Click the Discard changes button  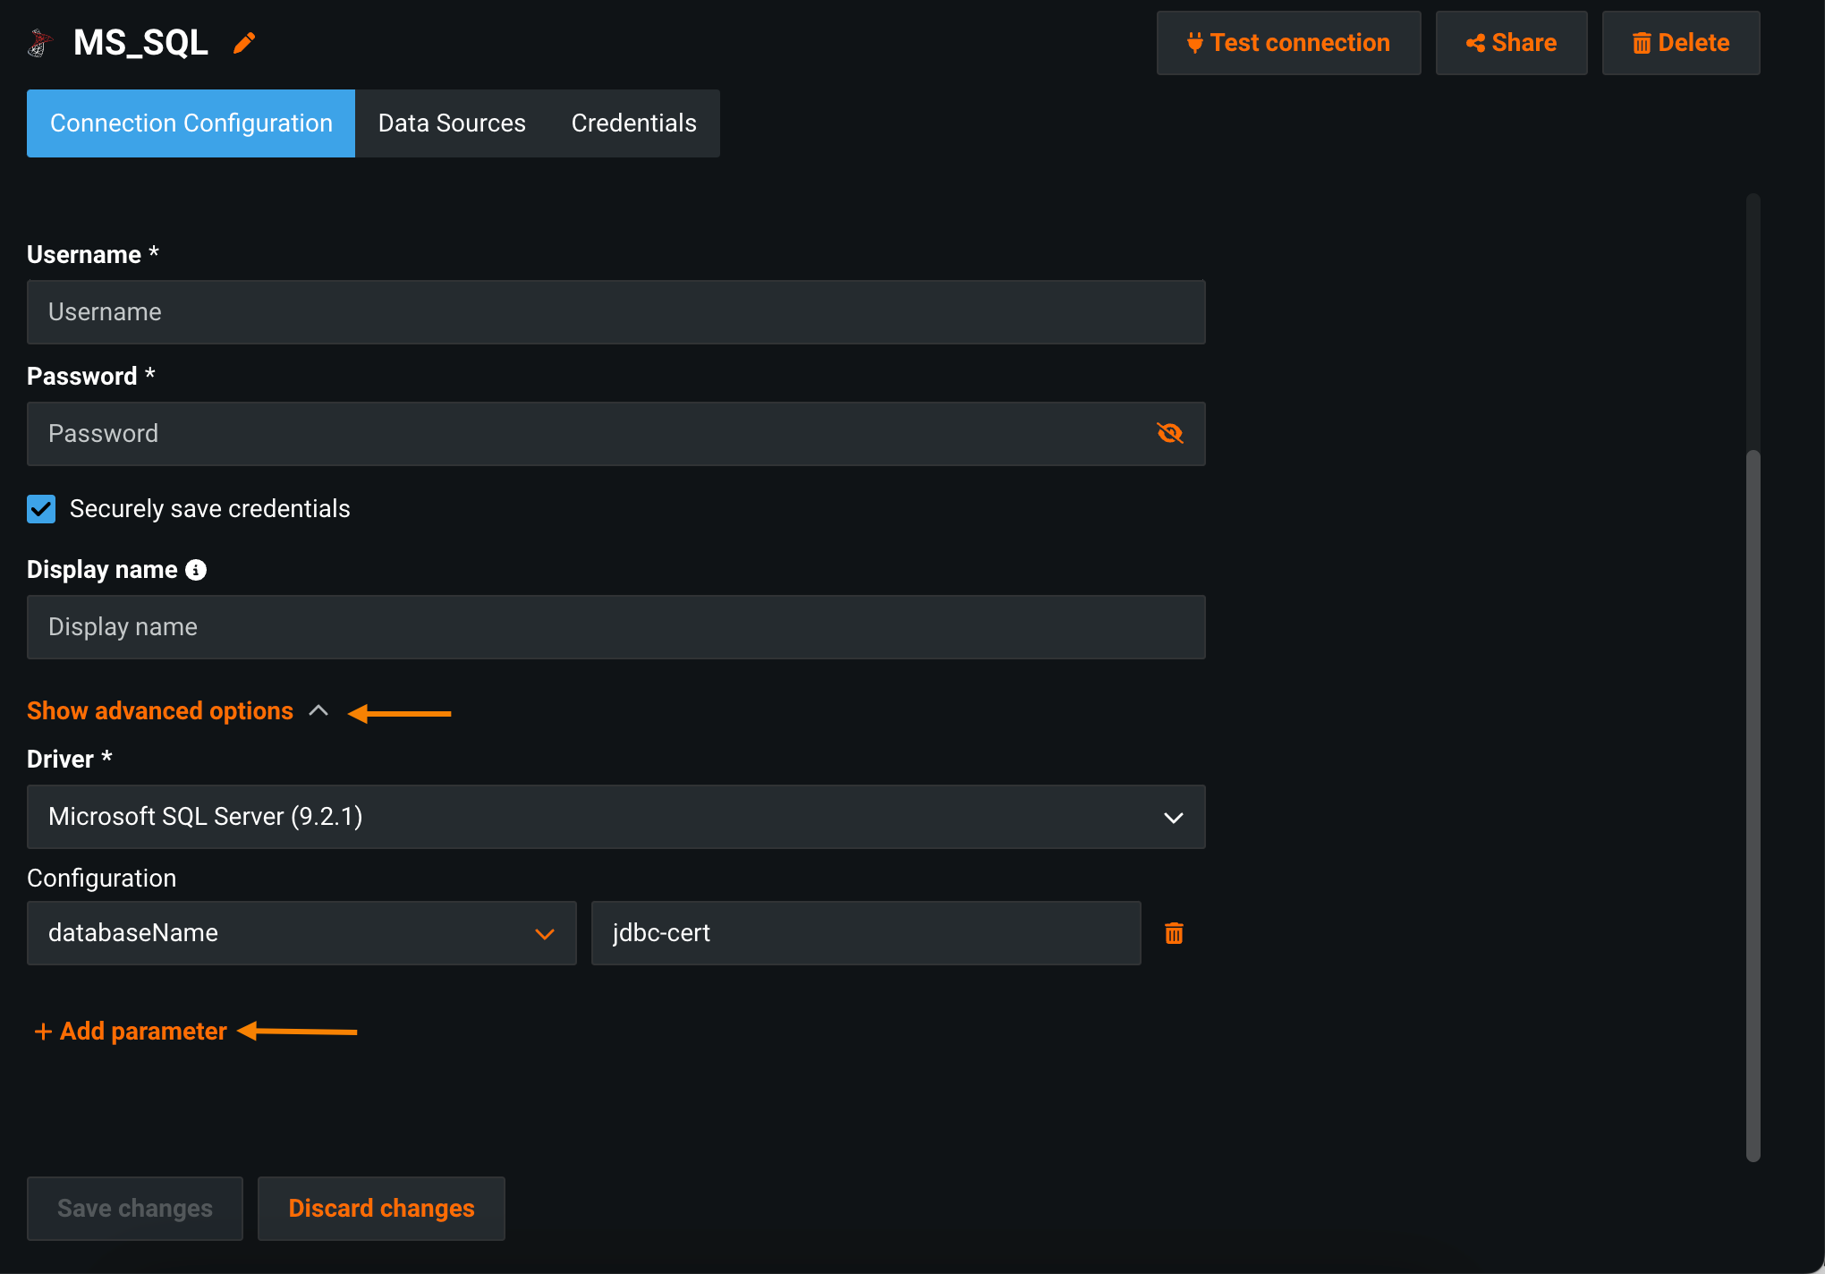(381, 1208)
